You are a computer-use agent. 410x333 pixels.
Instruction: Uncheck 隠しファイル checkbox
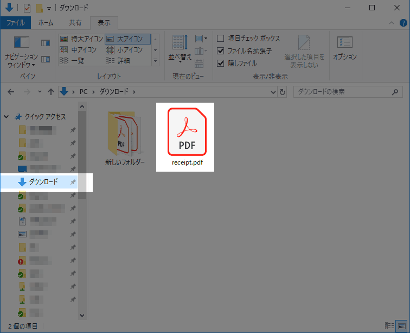[x=220, y=63]
